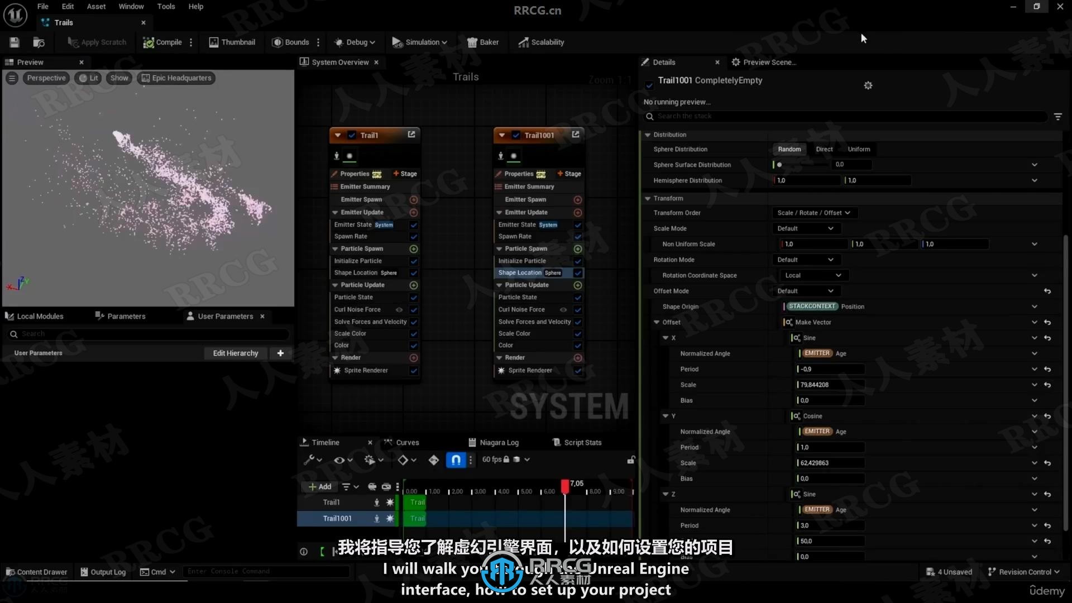Open Preview Scene settings tab
The width and height of the screenshot is (1072, 603).
(763, 63)
